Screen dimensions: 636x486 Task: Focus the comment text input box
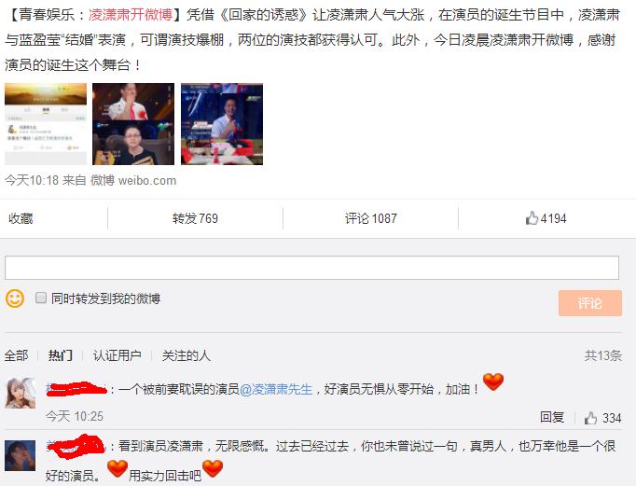coord(311,268)
